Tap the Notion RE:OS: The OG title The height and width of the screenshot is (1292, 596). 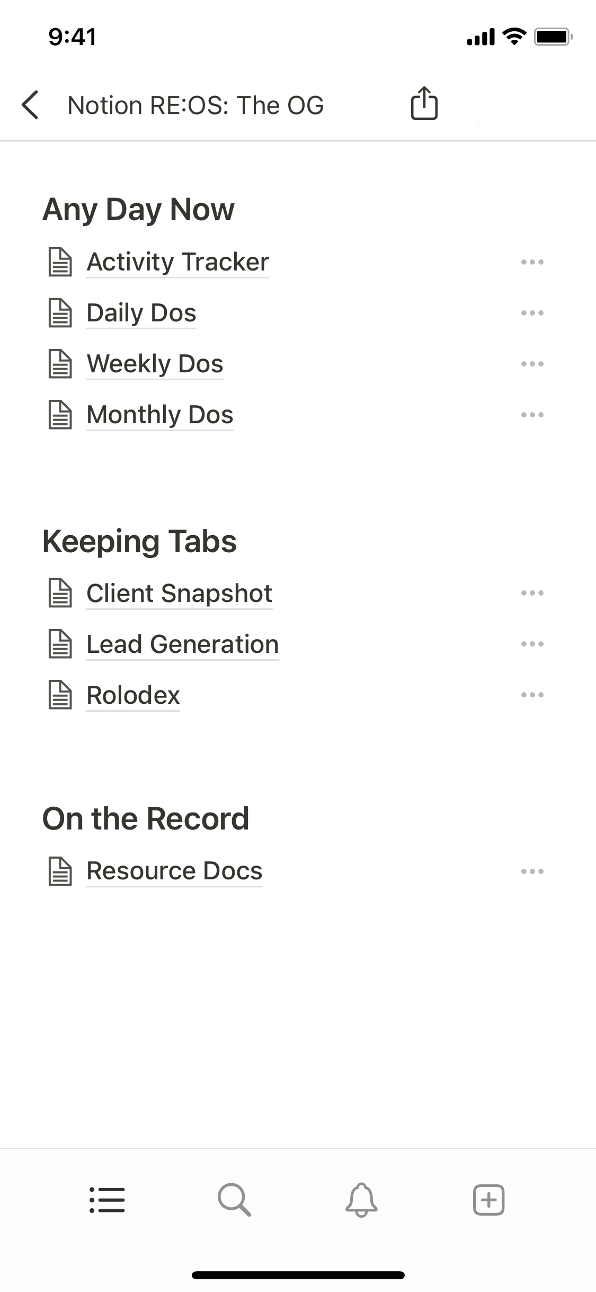[x=195, y=105]
